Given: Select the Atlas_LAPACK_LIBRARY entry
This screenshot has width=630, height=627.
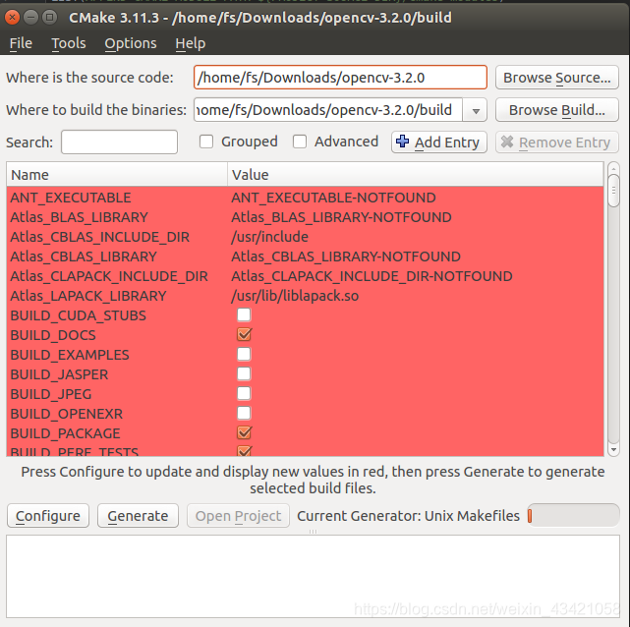Looking at the screenshot, I should 88,296.
